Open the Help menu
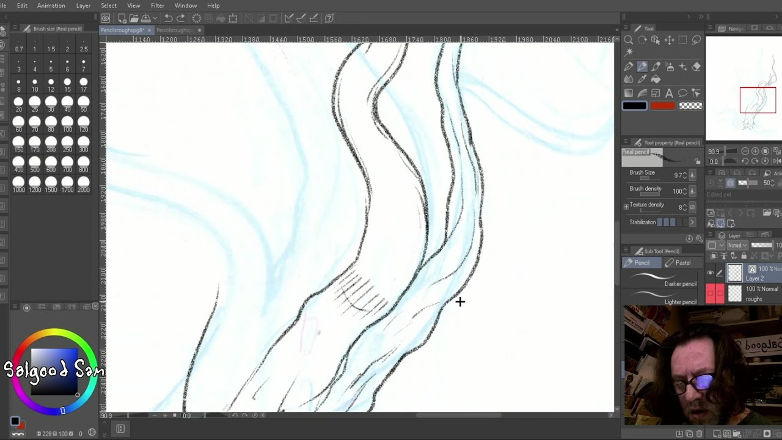The image size is (782, 440). pos(213,5)
